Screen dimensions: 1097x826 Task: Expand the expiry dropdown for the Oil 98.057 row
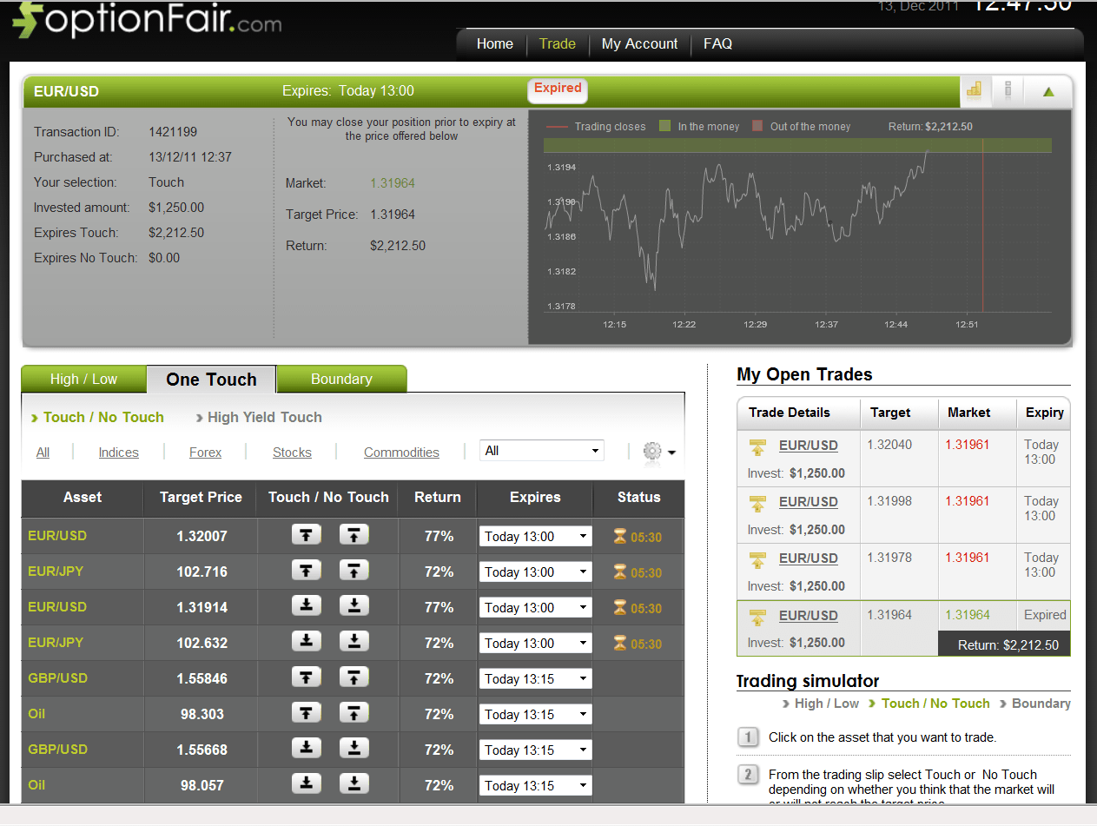[535, 785]
